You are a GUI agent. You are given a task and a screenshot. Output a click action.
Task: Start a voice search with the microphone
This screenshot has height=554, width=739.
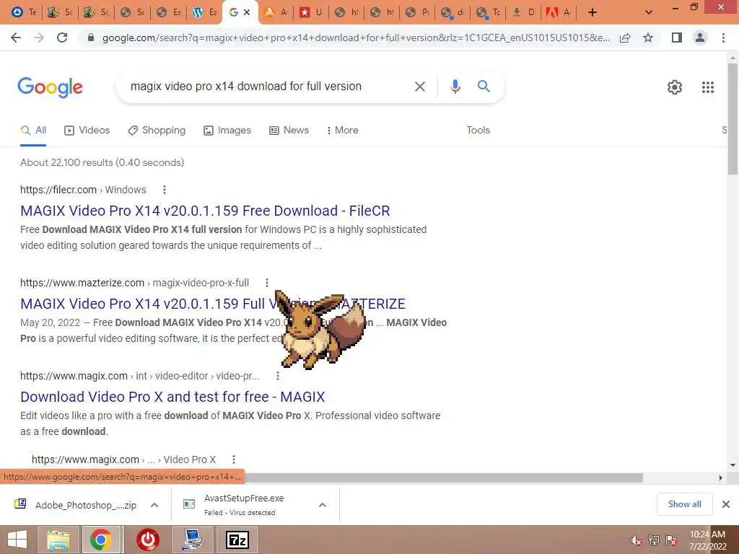[x=455, y=87]
